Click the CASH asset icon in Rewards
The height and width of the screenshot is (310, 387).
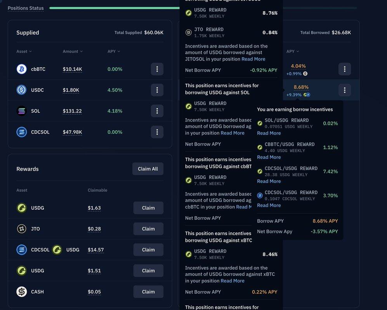click(22, 292)
